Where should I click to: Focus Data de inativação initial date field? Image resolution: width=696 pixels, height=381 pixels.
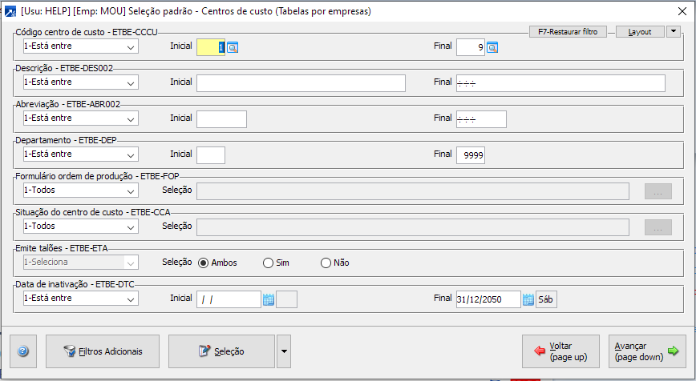[229, 299]
